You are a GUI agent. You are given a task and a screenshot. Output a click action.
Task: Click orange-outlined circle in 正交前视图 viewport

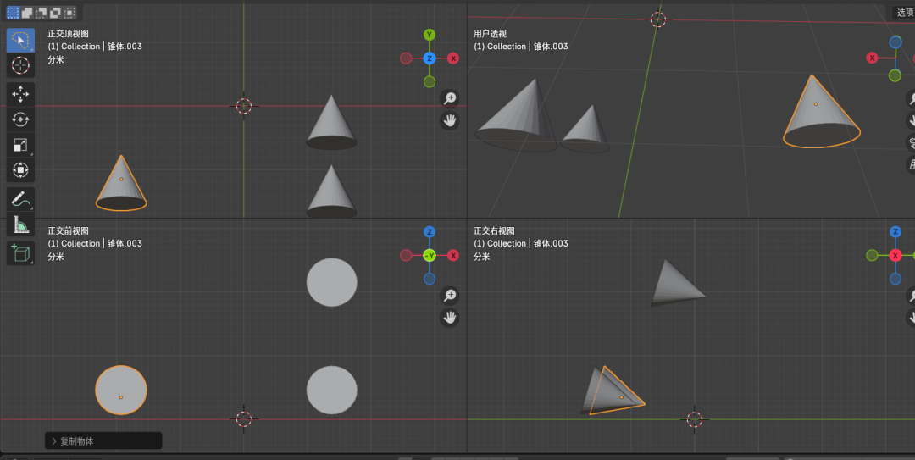(121, 390)
